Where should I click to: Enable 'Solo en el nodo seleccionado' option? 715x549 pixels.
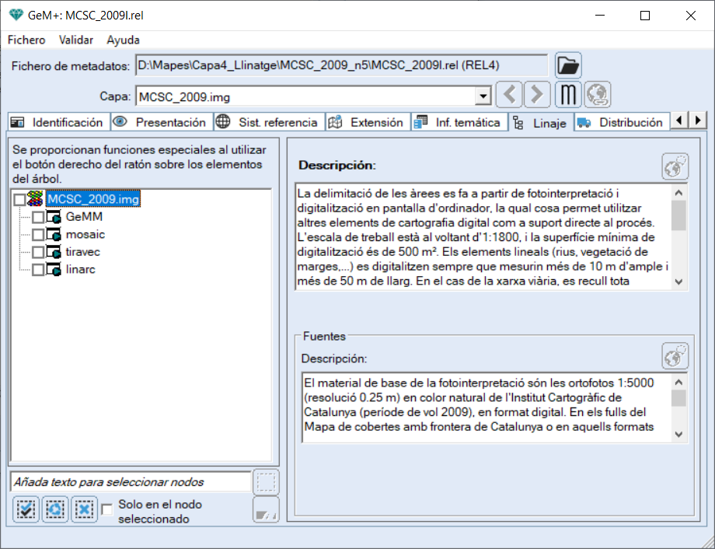(107, 509)
